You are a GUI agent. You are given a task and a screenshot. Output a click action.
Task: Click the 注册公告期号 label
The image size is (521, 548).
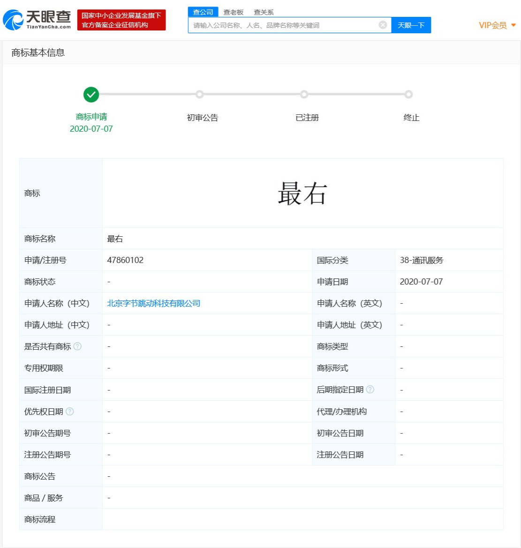click(x=47, y=455)
